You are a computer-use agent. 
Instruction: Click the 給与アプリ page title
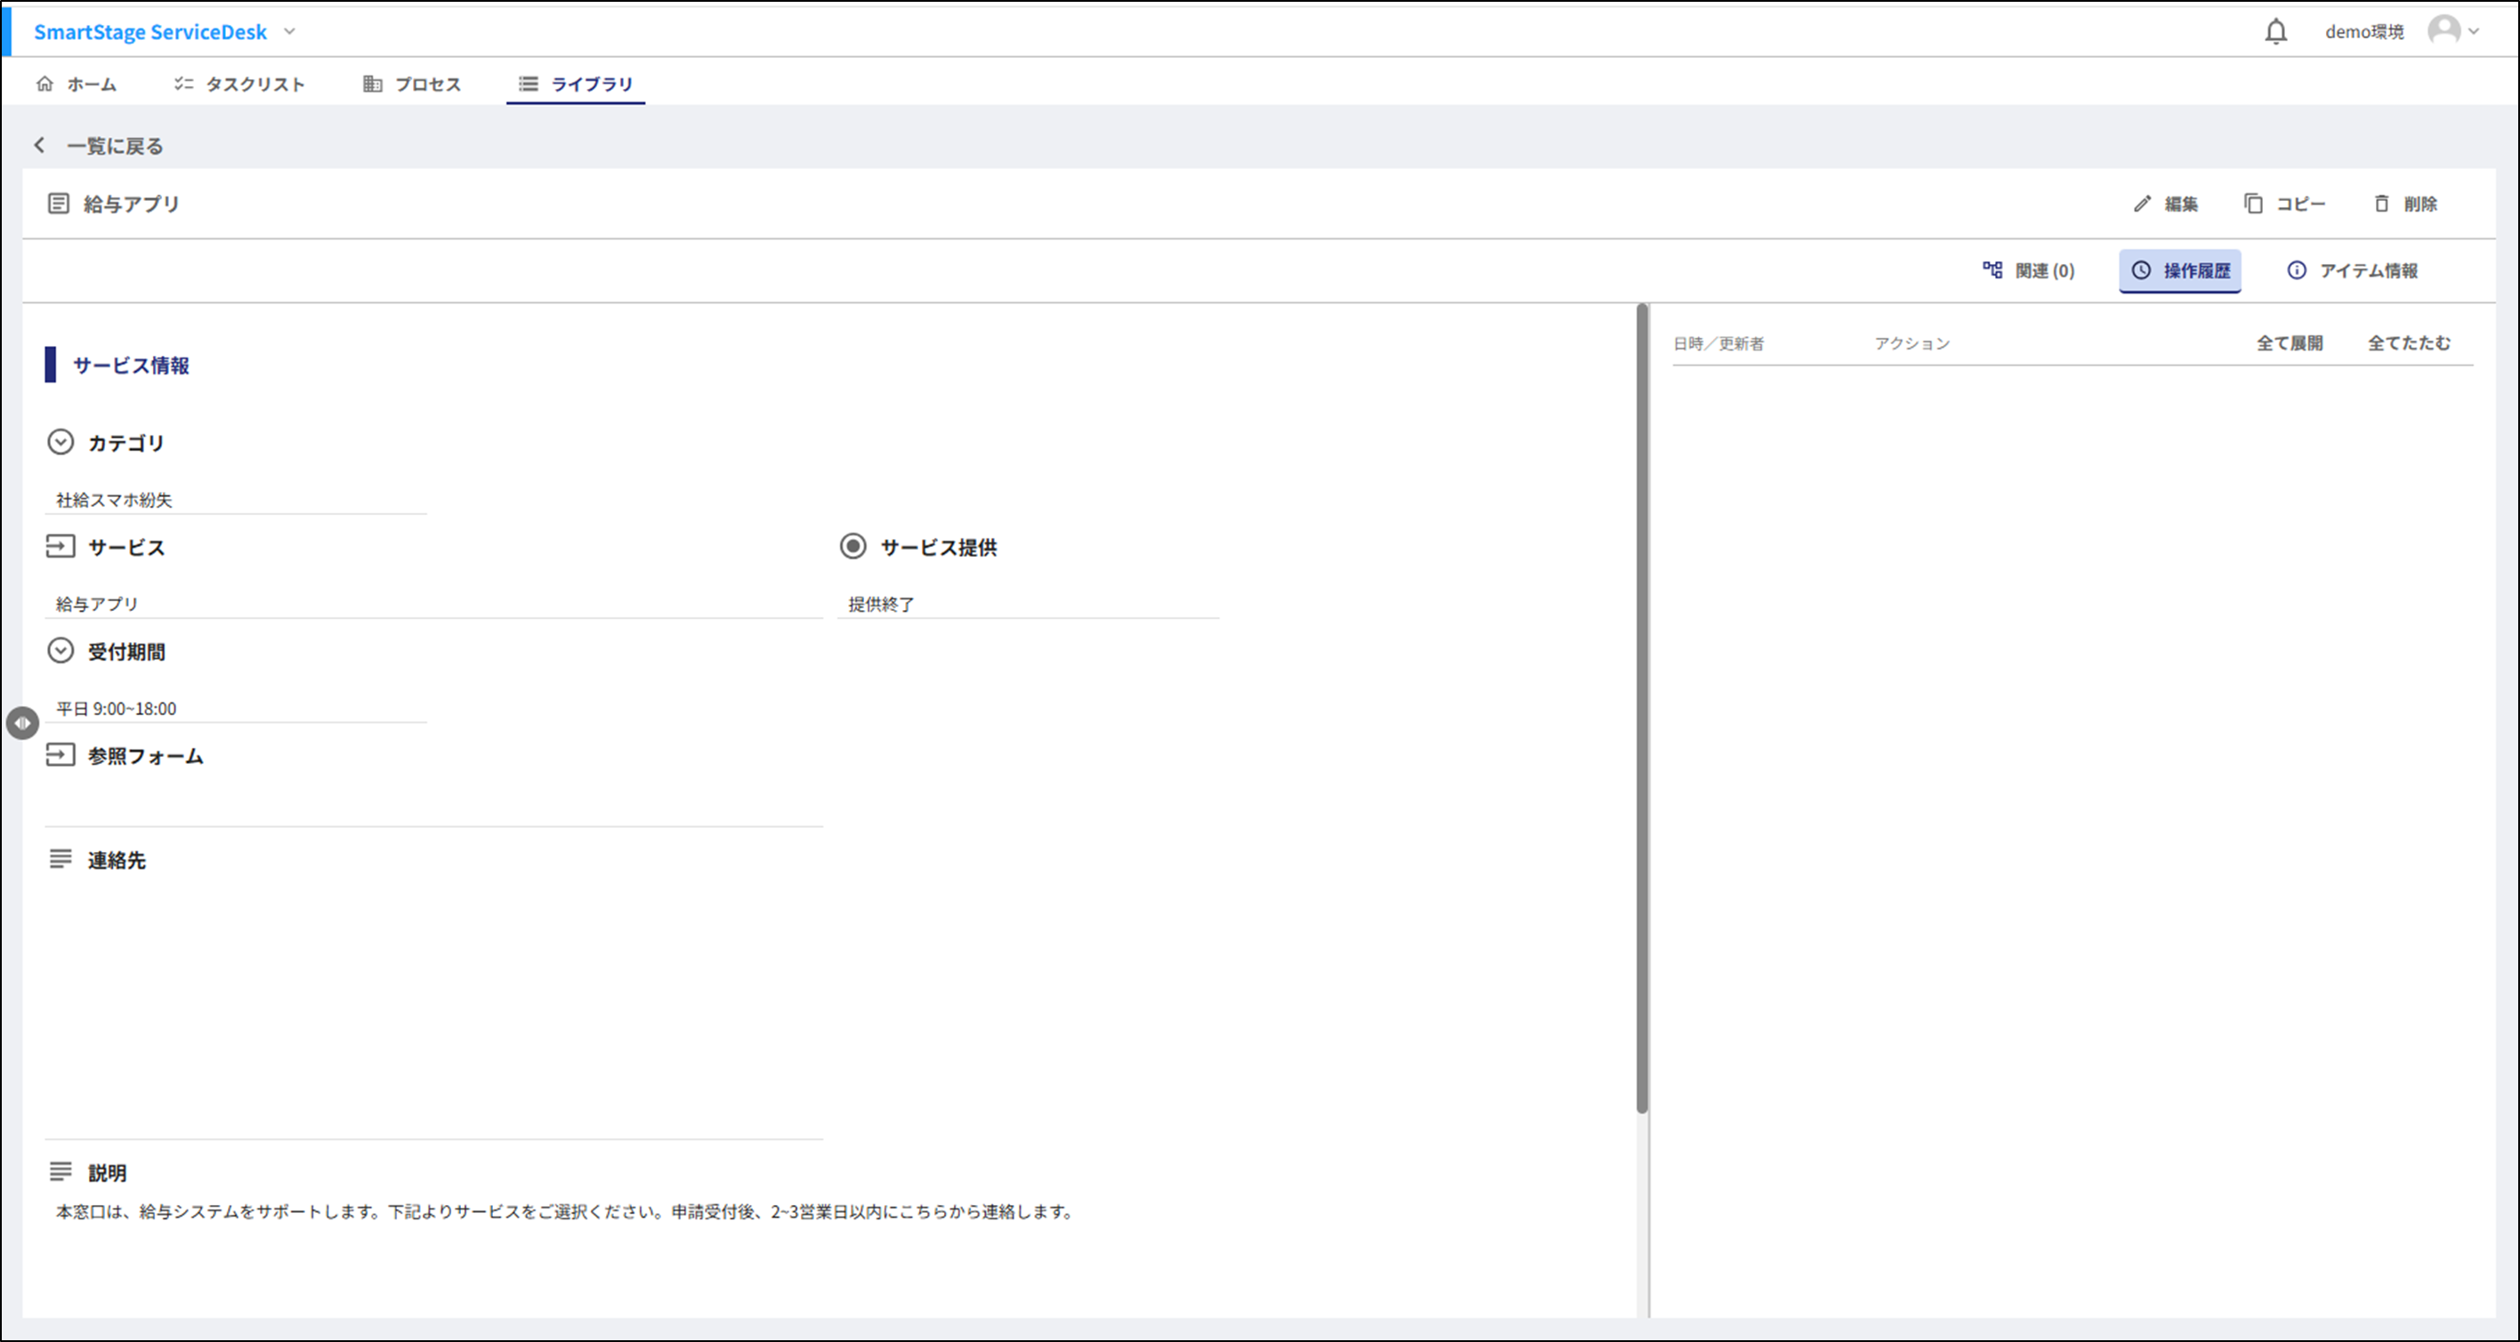(x=131, y=205)
